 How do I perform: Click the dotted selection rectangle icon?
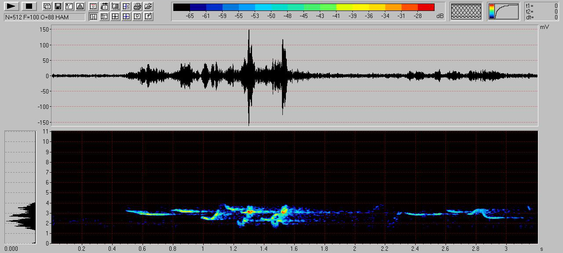[x=115, y=6]
